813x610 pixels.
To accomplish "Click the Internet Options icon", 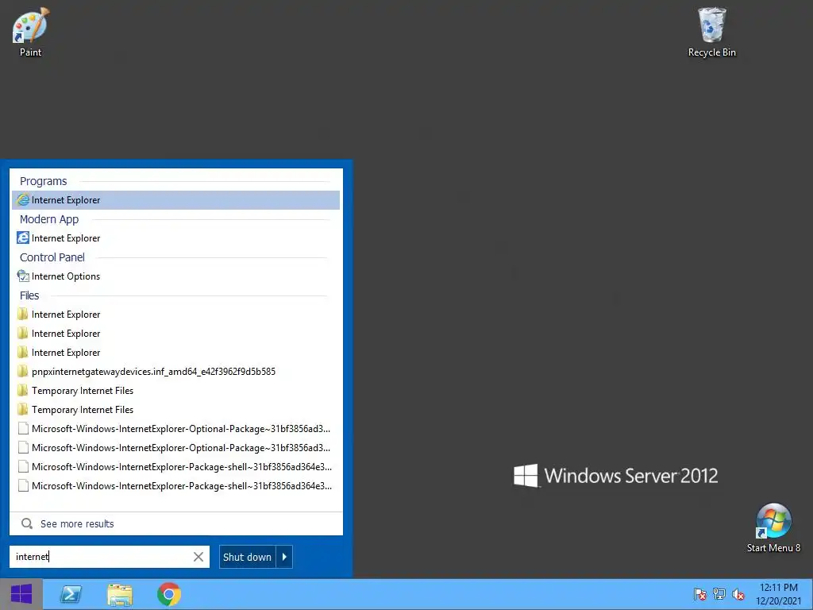I will click(23, 276).
